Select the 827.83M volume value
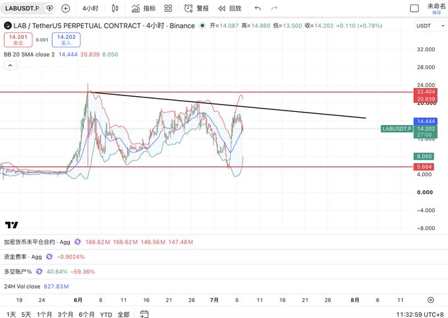448x318 pixels. [56, 286]
